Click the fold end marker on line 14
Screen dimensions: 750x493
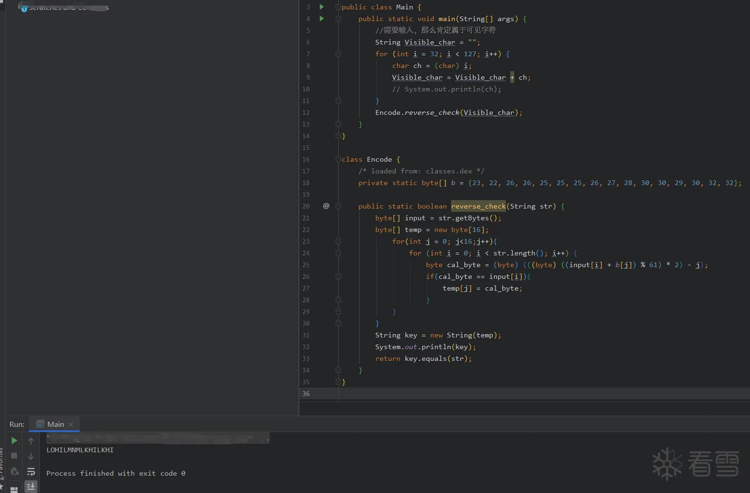click(338, 136)
